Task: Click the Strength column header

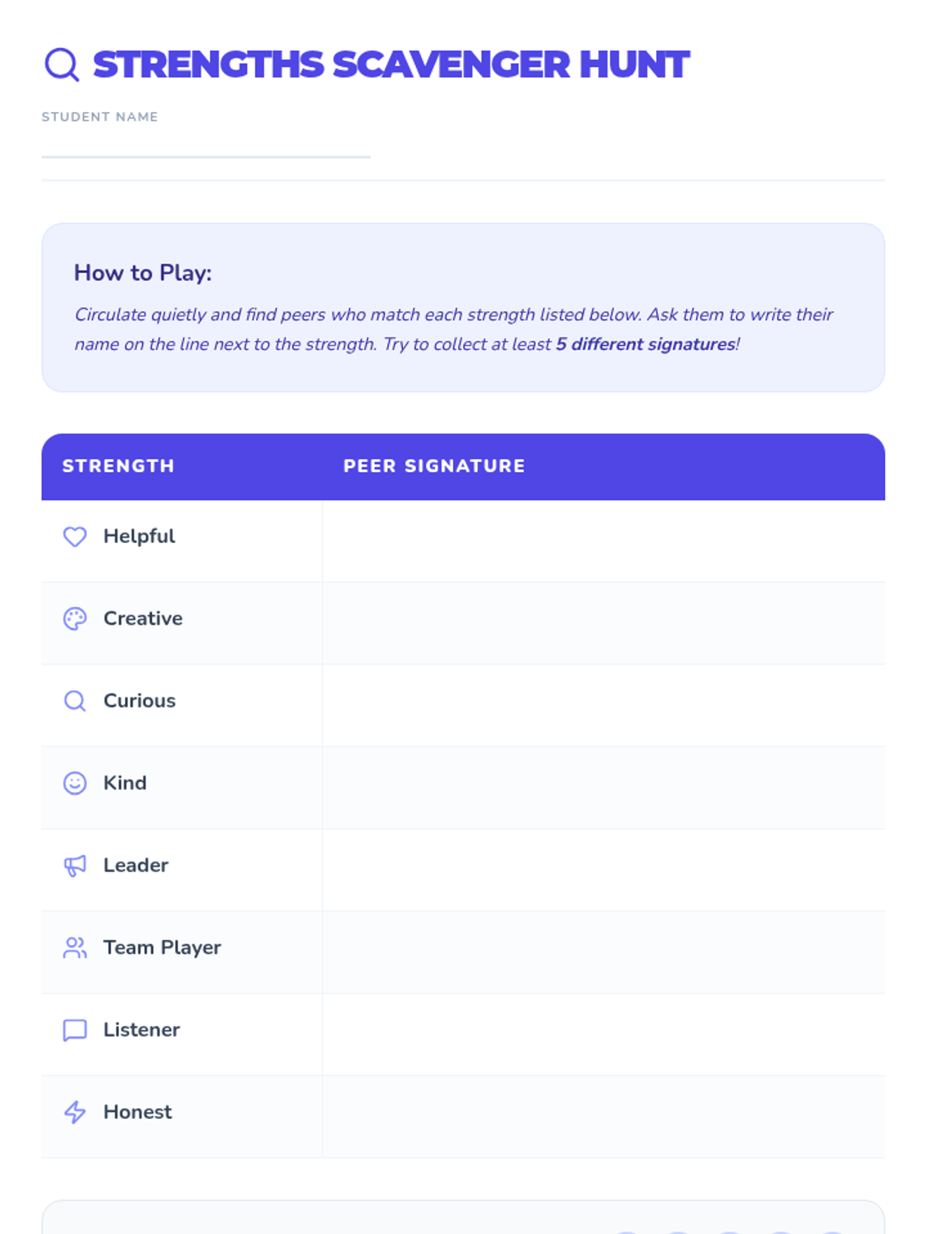Action: [118, 466]
